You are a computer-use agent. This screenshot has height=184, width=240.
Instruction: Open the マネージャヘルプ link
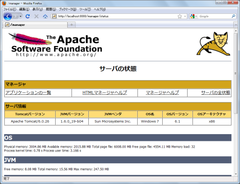click(x=162, y=92)
